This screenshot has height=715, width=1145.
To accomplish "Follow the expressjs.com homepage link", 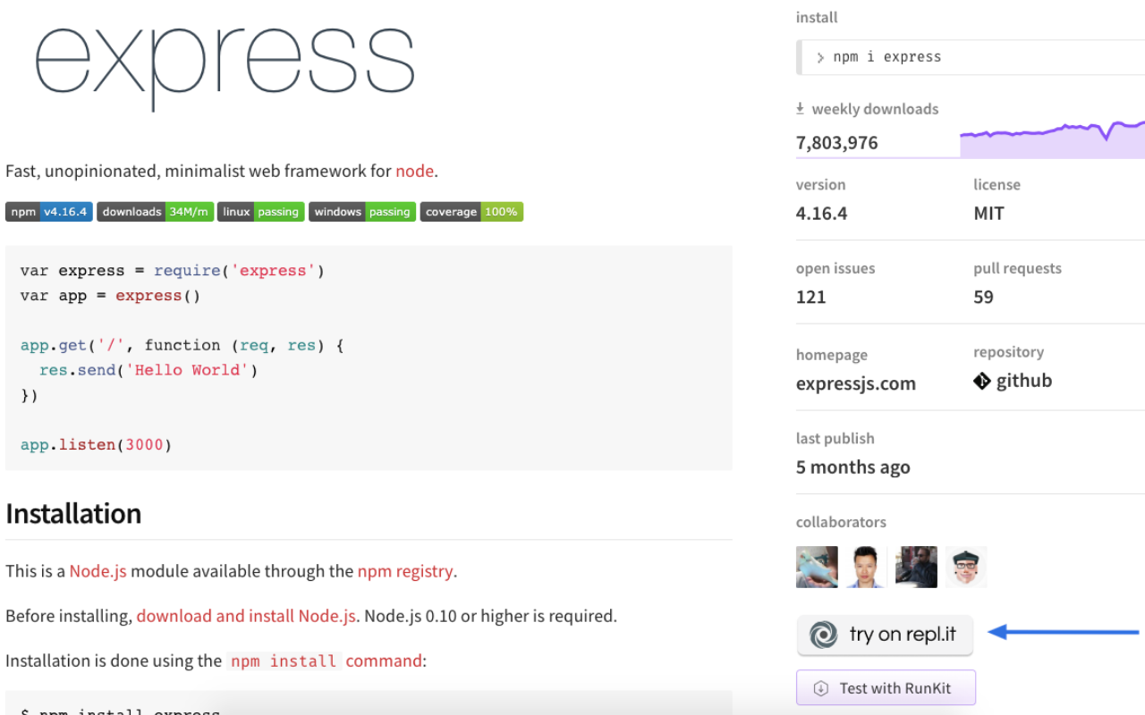I will [855, 383].
